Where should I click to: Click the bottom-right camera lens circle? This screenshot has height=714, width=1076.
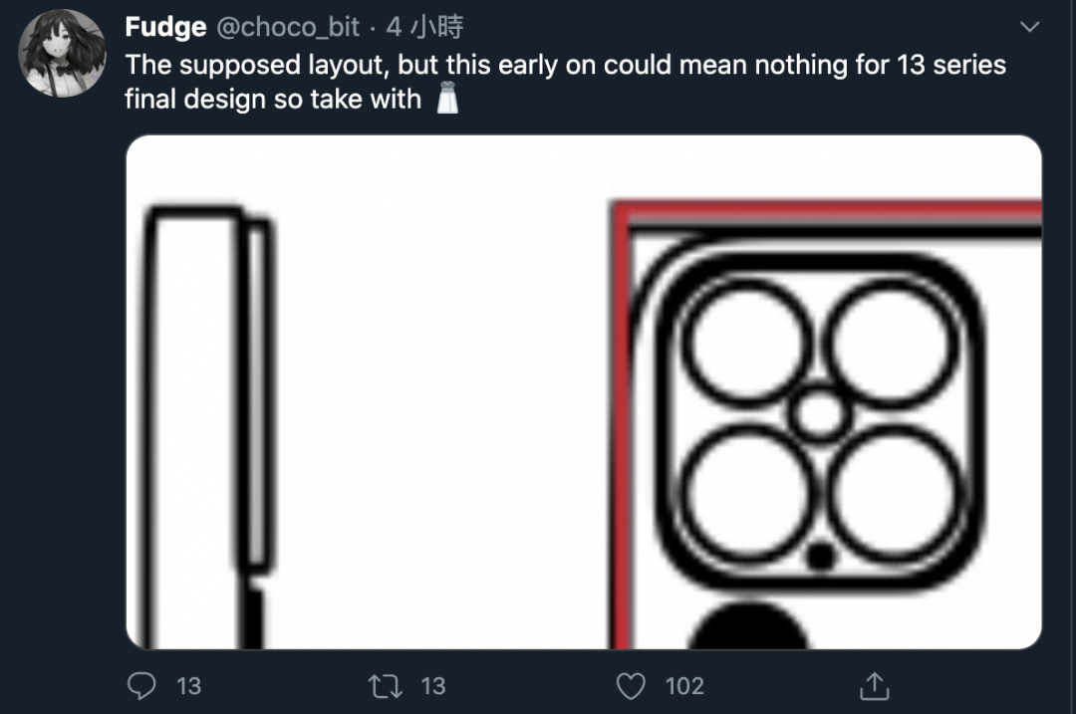tap(892, 490)
